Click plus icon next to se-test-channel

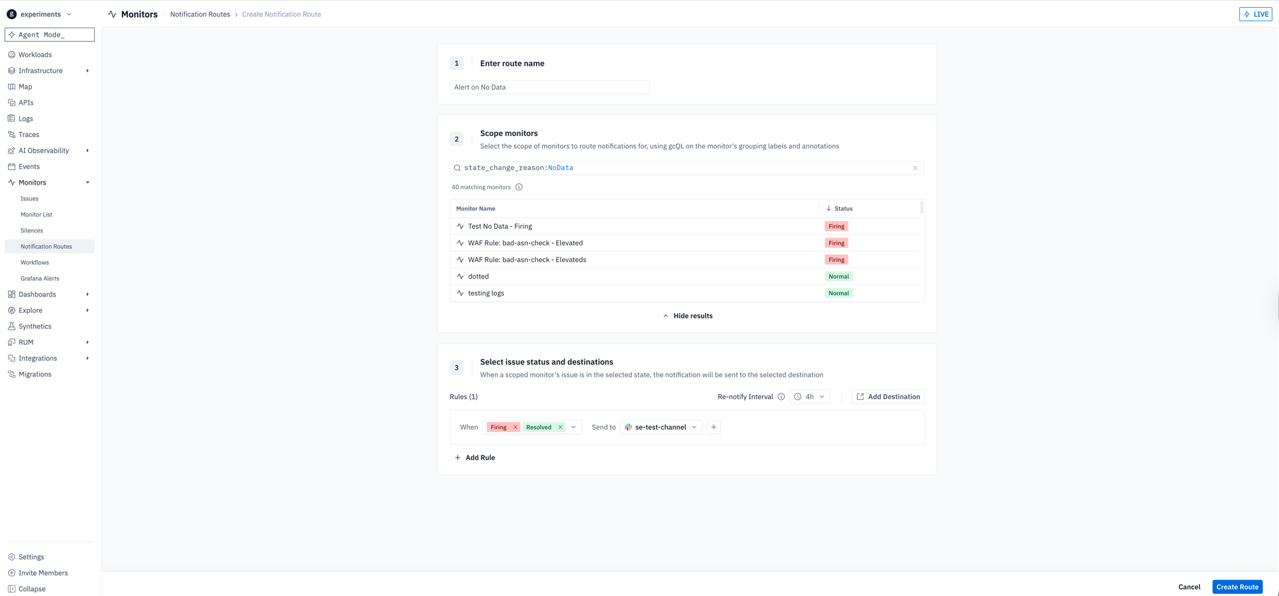[x=714, y=427]
